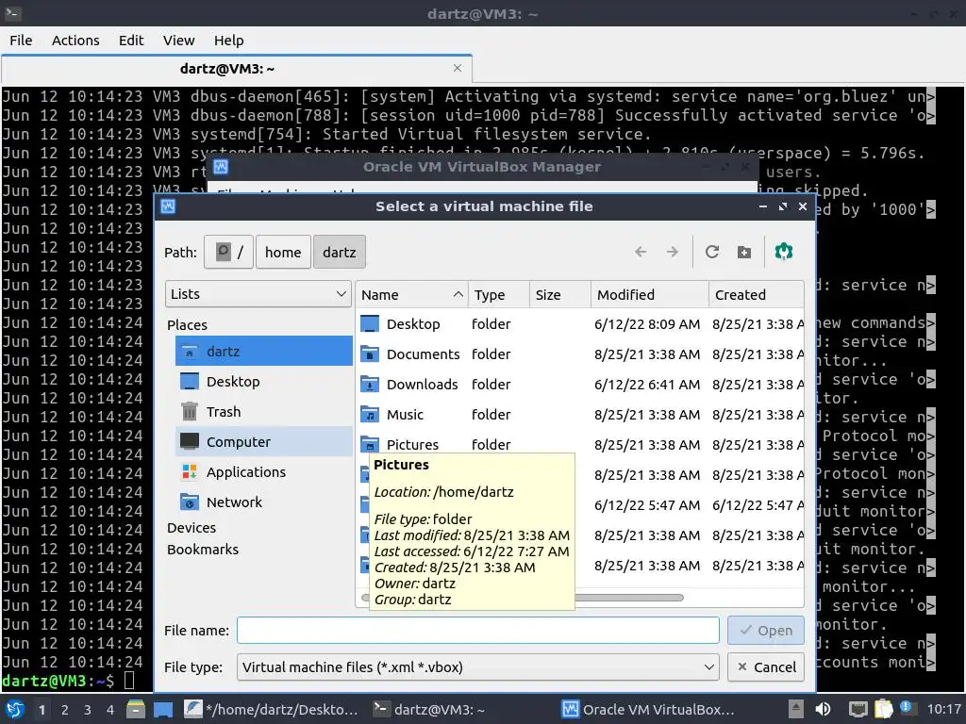Switch to workspace 3 in taskbar
This screenshot has height=724, width=966.
point(87,710)
